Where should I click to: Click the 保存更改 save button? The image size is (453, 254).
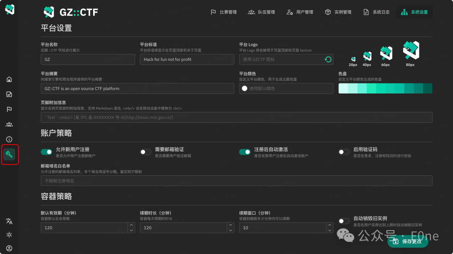click(x=407, y=241)
